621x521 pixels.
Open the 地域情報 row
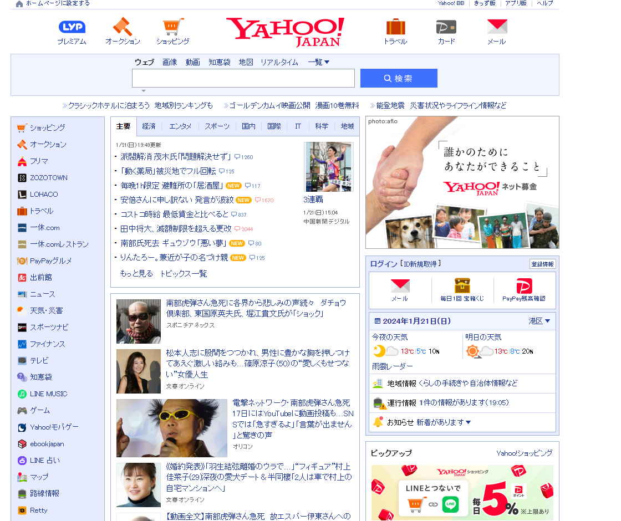click(x=462, y=383)
